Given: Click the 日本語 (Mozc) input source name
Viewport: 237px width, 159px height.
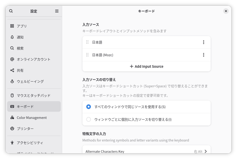Looking at the screenshot, I should point(103,55).
